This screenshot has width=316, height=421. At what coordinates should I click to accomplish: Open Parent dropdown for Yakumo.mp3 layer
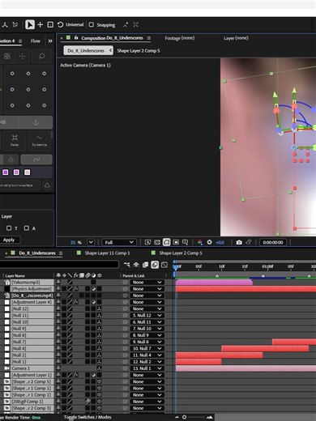[147, 283]
